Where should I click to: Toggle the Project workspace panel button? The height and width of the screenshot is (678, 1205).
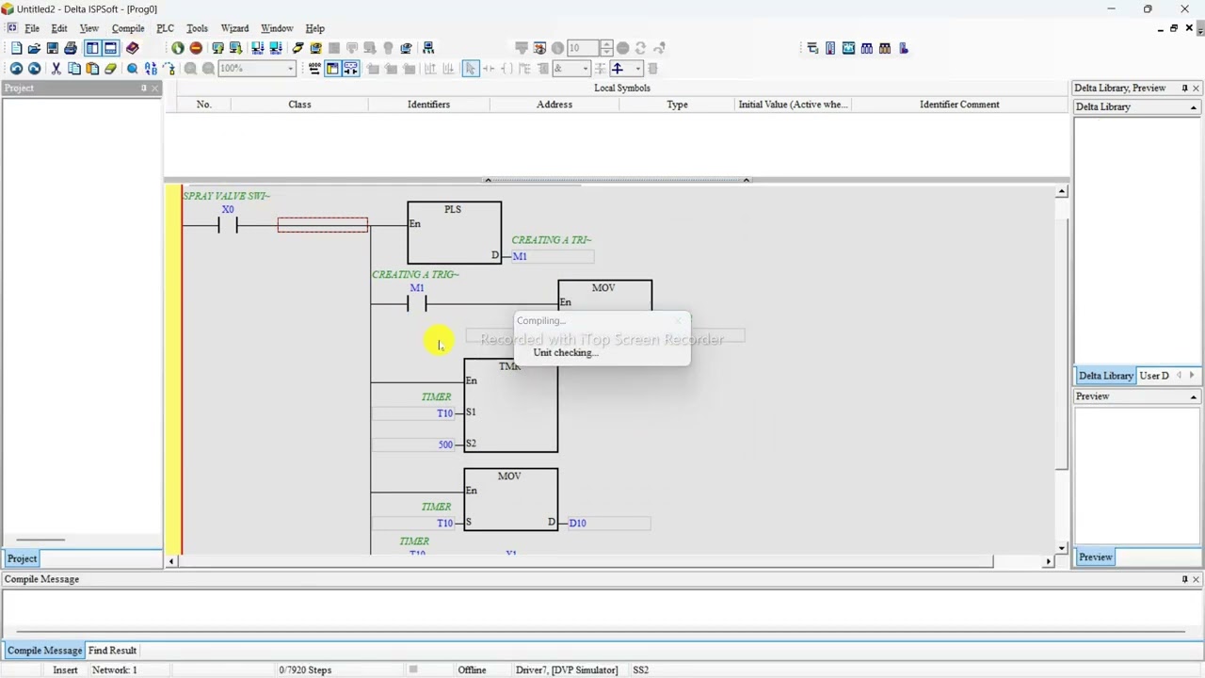(92, 48)
